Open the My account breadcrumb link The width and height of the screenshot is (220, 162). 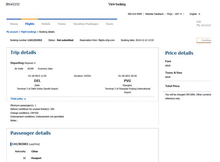(12, 32)
